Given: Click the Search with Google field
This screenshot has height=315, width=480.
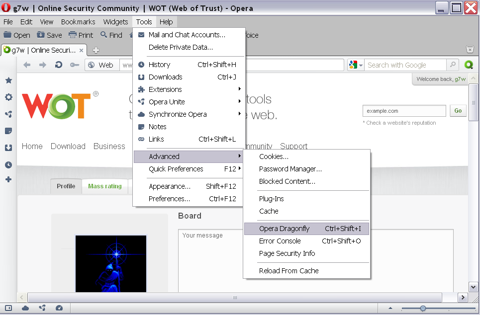Looking at the screenshot, I should click(x=405, y=65).
